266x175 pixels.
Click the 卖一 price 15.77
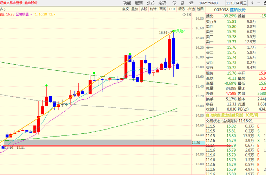pyautogui.click(x=232, y=42)
